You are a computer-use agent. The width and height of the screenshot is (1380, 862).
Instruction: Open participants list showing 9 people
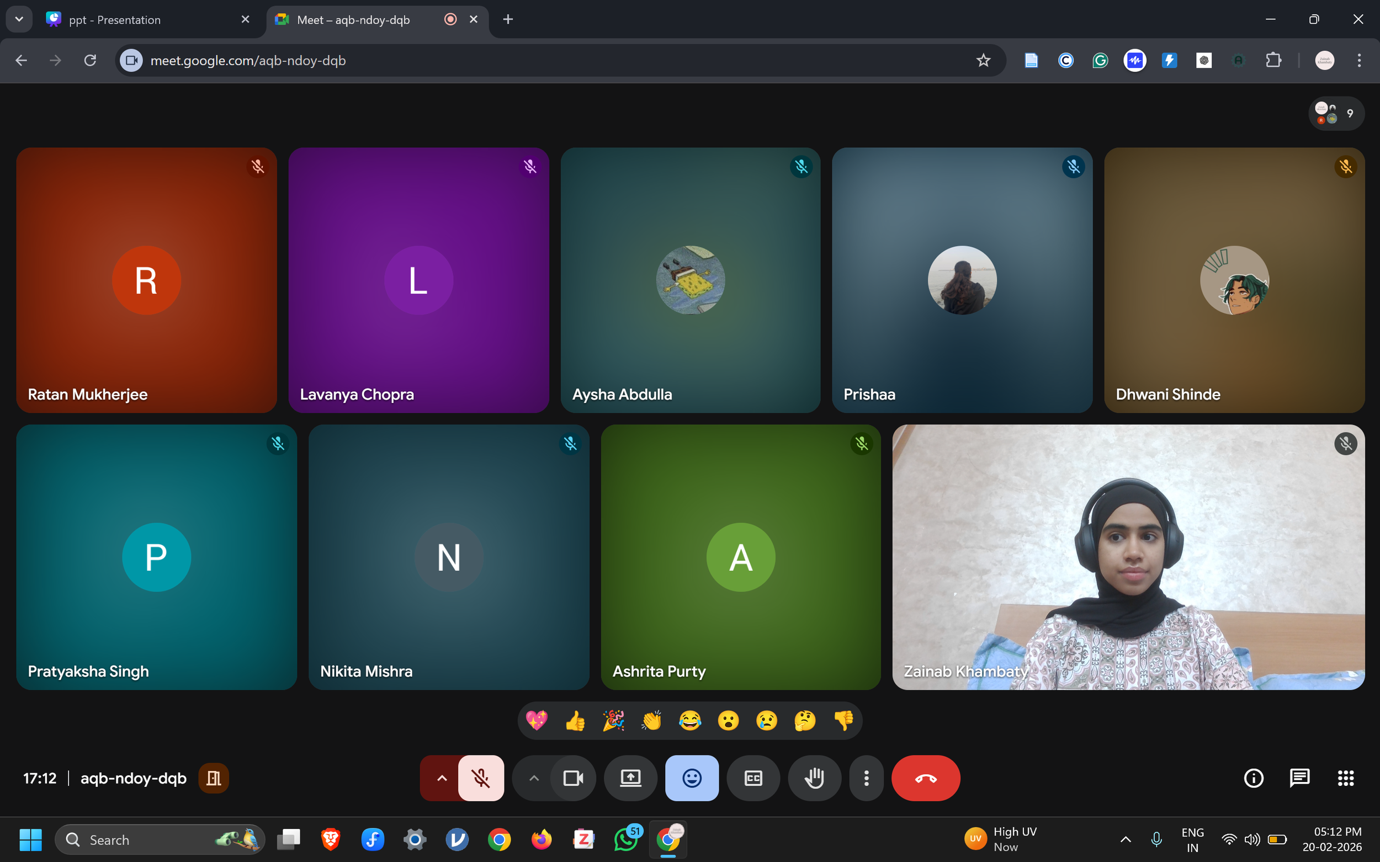[1335, 114]
